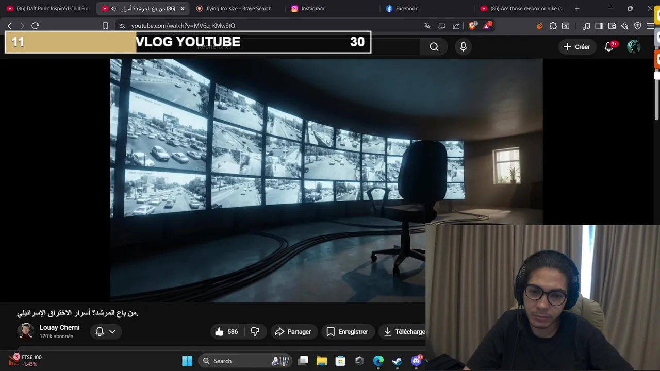Open the Louay Cherni channel link
Image resolution: width=660 pixels, height=371 pixels.
point(60,328)
